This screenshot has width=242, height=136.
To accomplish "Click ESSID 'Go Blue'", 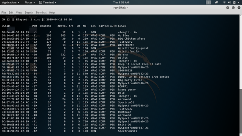I will 124,36.
